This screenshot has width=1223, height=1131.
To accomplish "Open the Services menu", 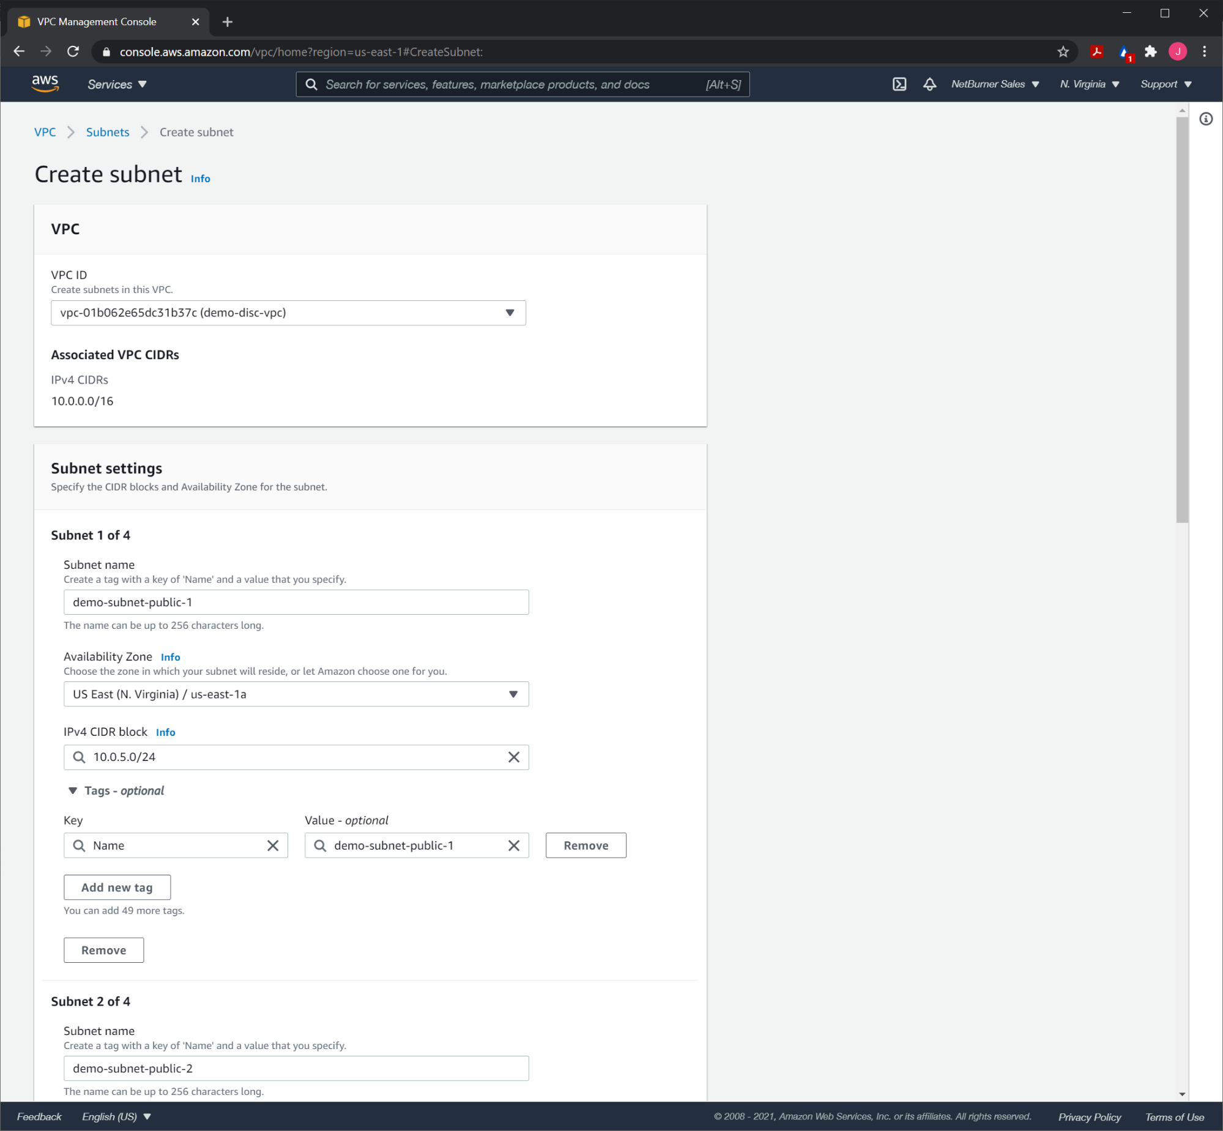I will [x=117, y=84].
